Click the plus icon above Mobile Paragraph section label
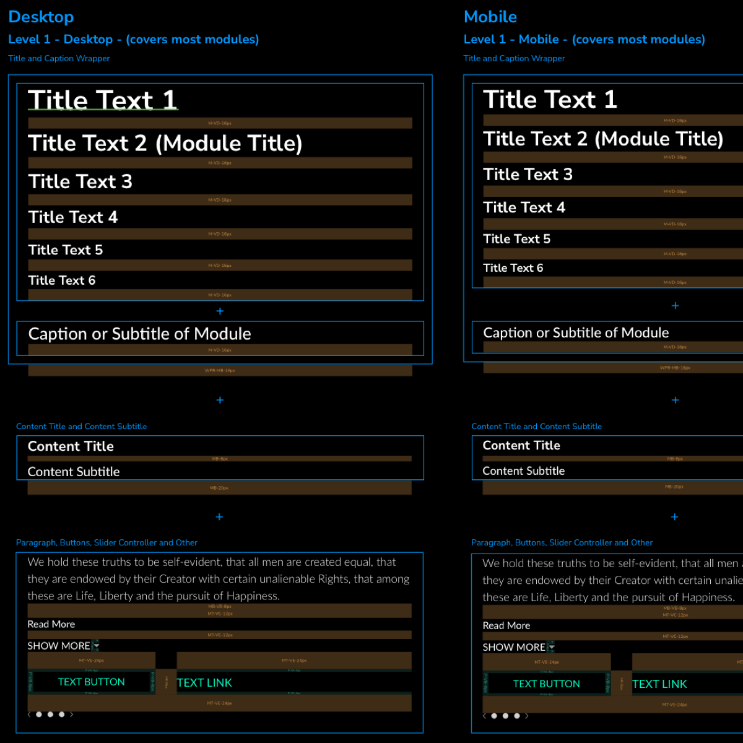Viewport: 743px width, 743px height. (675, 517)
